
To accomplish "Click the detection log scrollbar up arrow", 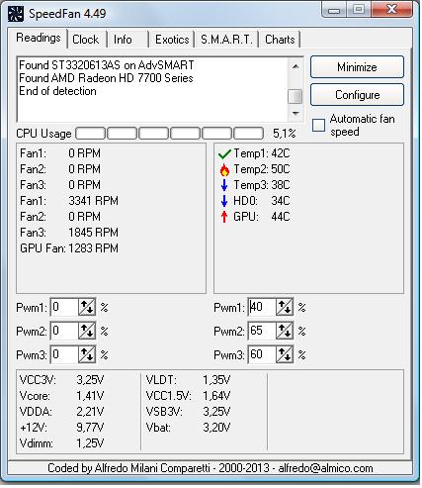I will pyautogui.click(x=295, y=66).
